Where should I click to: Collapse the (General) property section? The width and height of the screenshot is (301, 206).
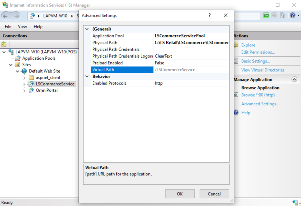tap(87, 29)
